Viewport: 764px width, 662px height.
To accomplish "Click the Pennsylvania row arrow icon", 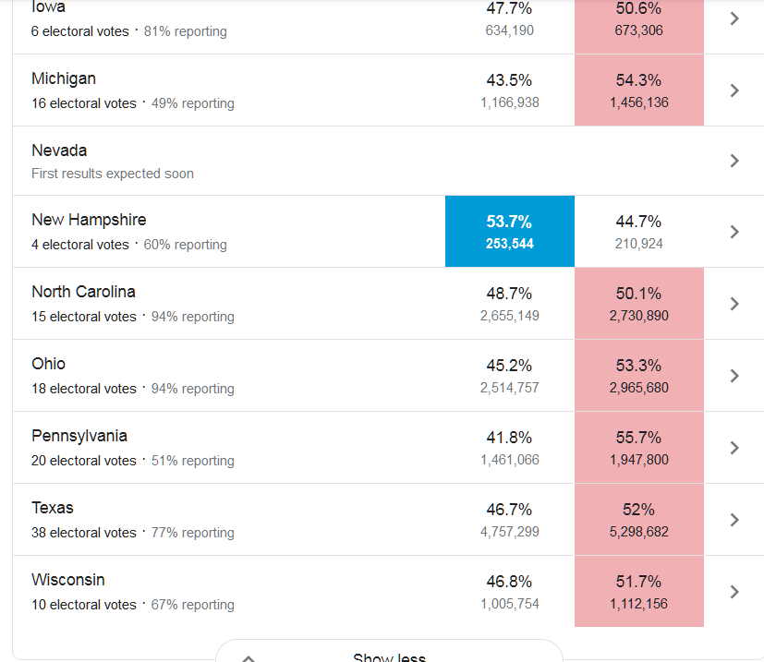I will tap(734, 448).
